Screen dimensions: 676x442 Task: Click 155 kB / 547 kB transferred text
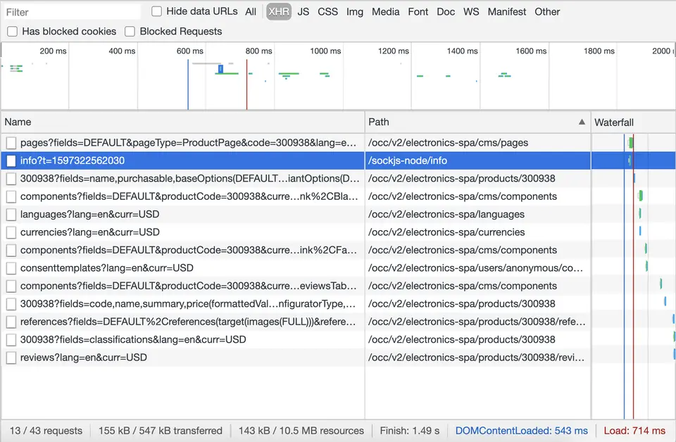tap(161, 431)
